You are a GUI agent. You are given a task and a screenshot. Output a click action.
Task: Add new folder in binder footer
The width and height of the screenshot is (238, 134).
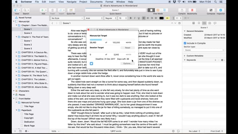pyautogui.click(x=20, y=131)
